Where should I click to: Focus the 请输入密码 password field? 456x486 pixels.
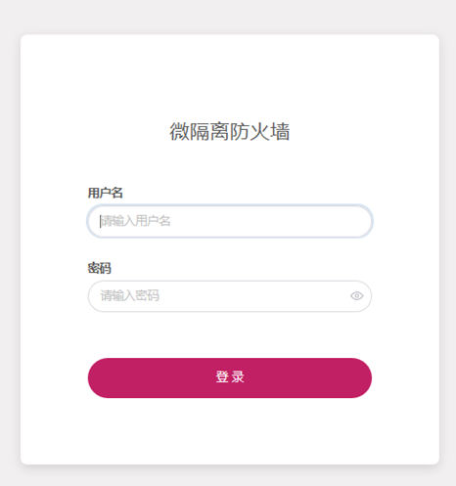point(230,296)
